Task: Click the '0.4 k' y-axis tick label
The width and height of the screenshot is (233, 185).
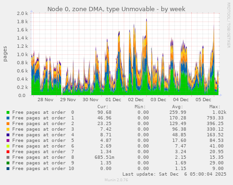Action: point(23,79)
